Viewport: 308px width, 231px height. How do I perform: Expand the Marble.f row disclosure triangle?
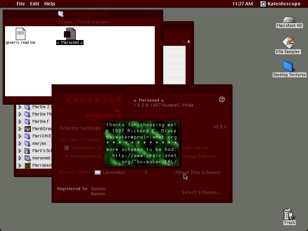[x=20, y=121]
